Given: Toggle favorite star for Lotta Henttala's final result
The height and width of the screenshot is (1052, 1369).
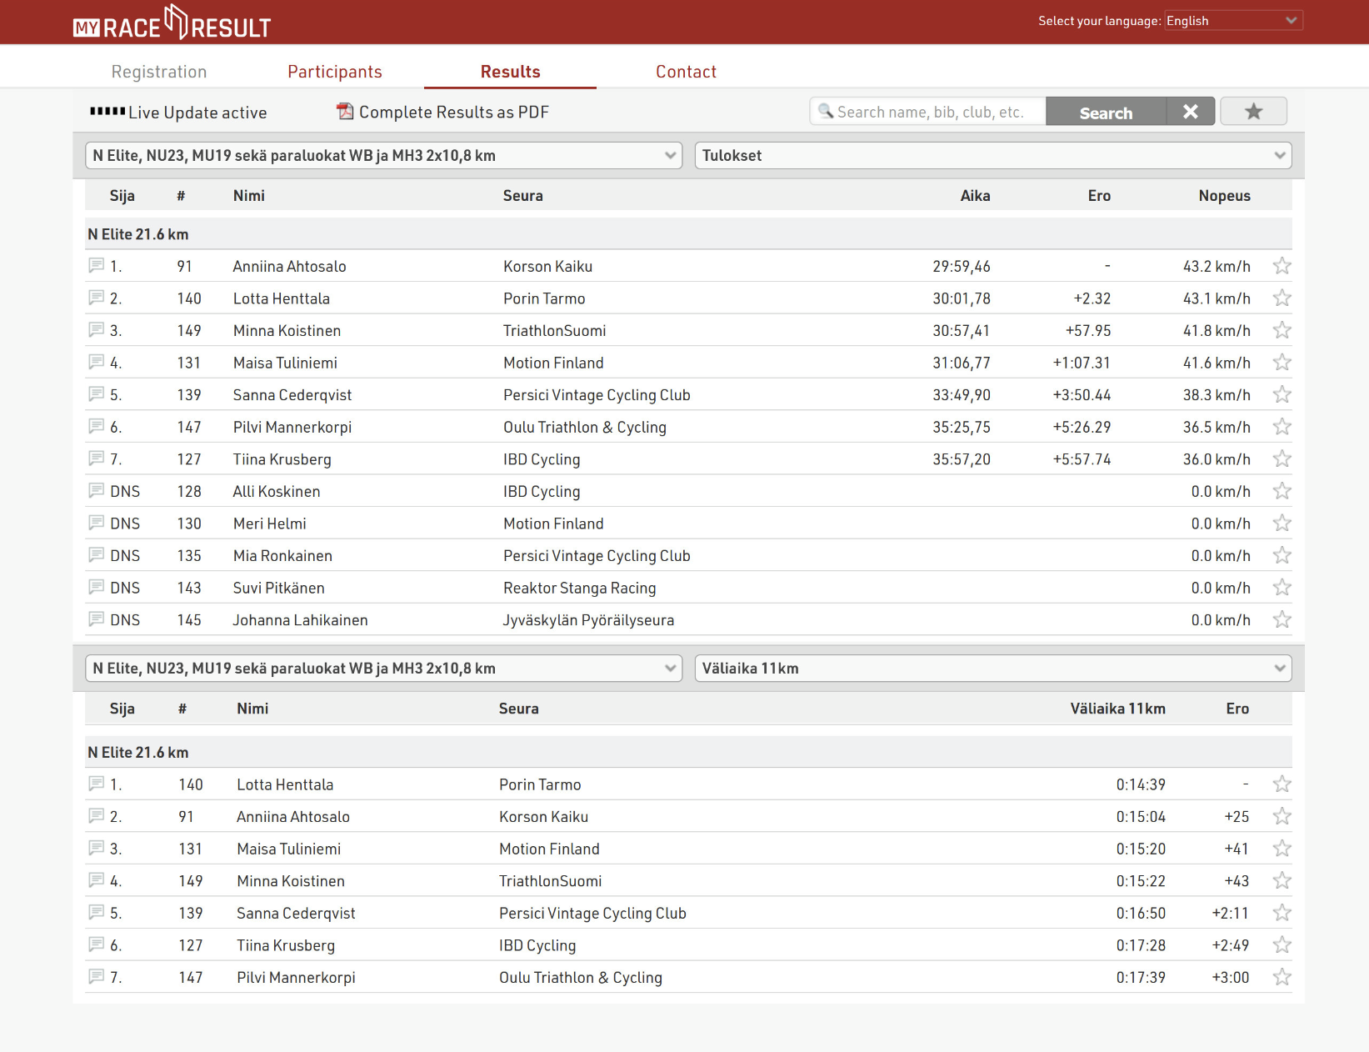Looking at the screenshot, I should [1282, 298].
